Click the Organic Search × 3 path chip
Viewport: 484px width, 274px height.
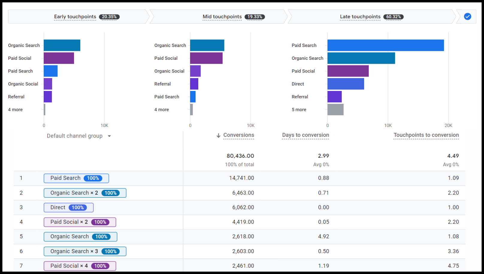click(x=85, y=251)
